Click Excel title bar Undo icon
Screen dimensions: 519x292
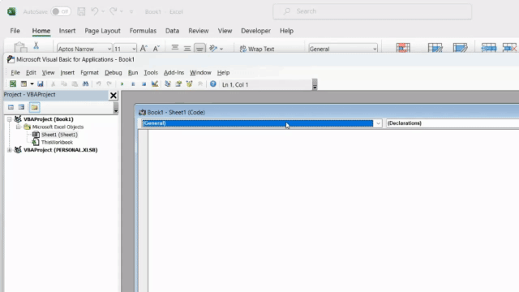(x=95, y=11)
